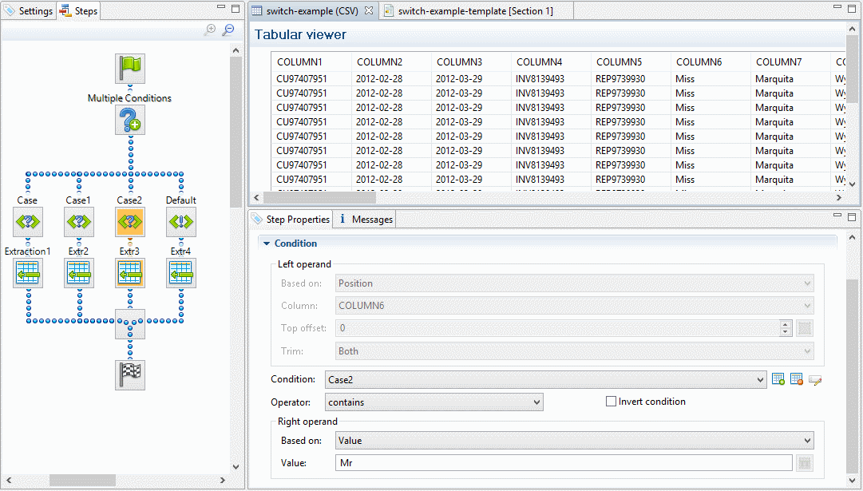Open the Condition dropdown showing Case2
Viewport: 863px width, 491px height.
(545, 380)
